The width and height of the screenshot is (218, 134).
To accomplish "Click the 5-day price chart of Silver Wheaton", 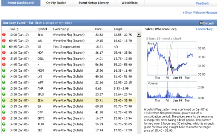I will 172,58.
